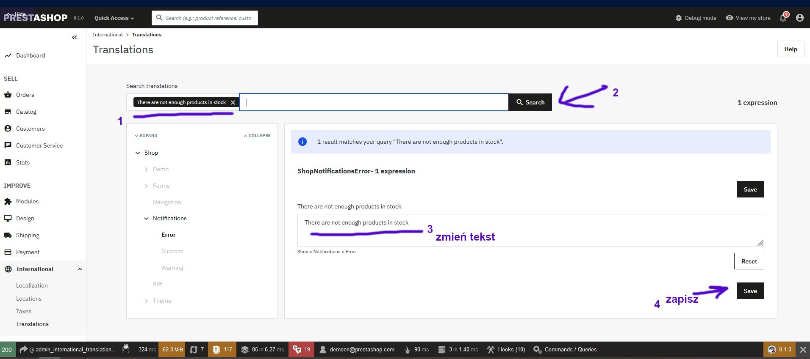The height and width of the screenshot is (359, 810).
Task: Open the 62.0 MiB memory panel
Action: tap(172, 349)
